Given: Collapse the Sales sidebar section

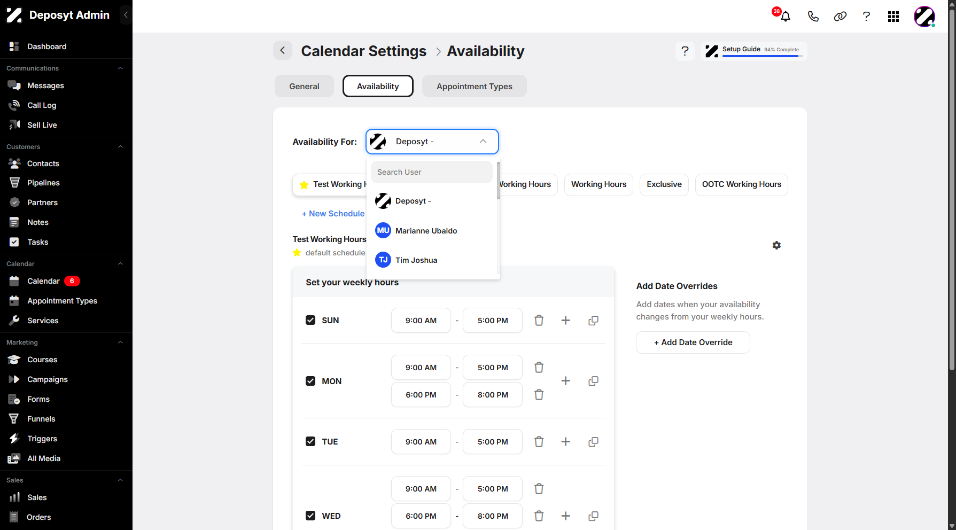Looking at the screenshot, I should (x=120, y=480).
